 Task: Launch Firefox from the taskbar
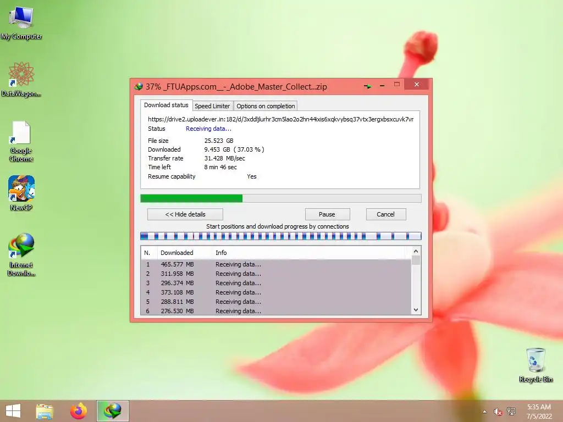pyautogui.click(x=78, y=411)
